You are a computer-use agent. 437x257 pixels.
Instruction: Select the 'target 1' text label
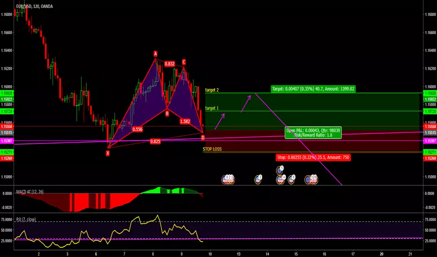[212, 108]
